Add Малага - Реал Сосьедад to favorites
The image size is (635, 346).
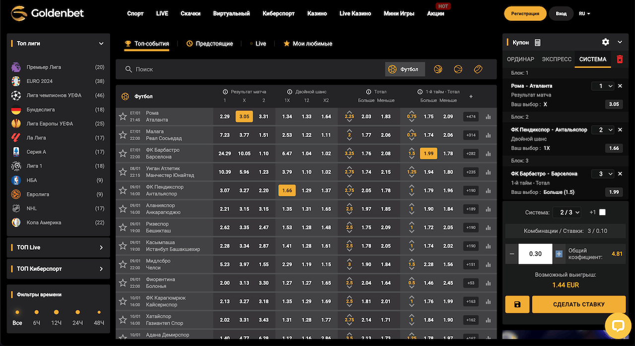pos(123,135)
